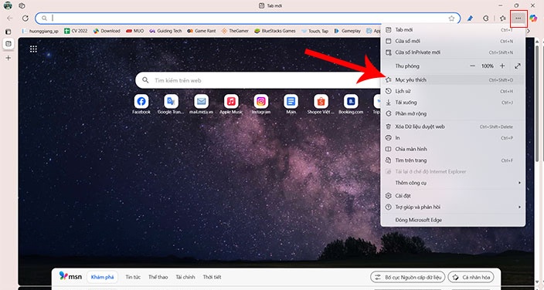The image size is (544, 290).
Task: Select Chia màn hình menu item
Action: pos(453,149)
